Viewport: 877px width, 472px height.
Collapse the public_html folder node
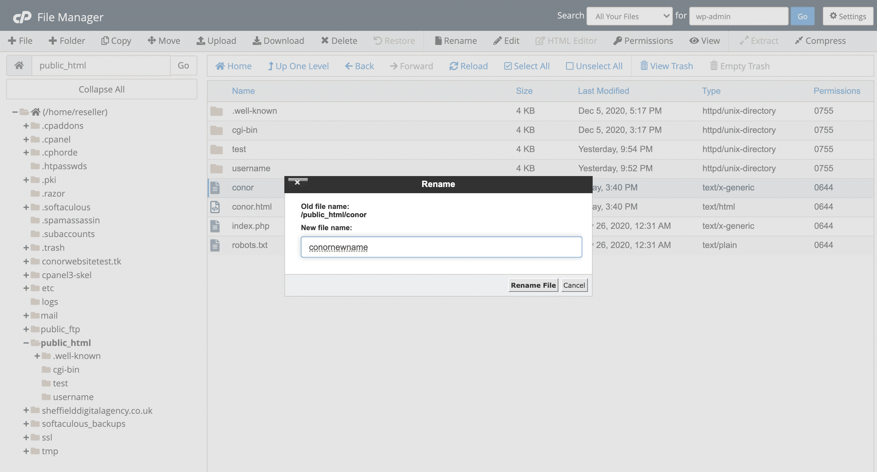click(26, 343)
